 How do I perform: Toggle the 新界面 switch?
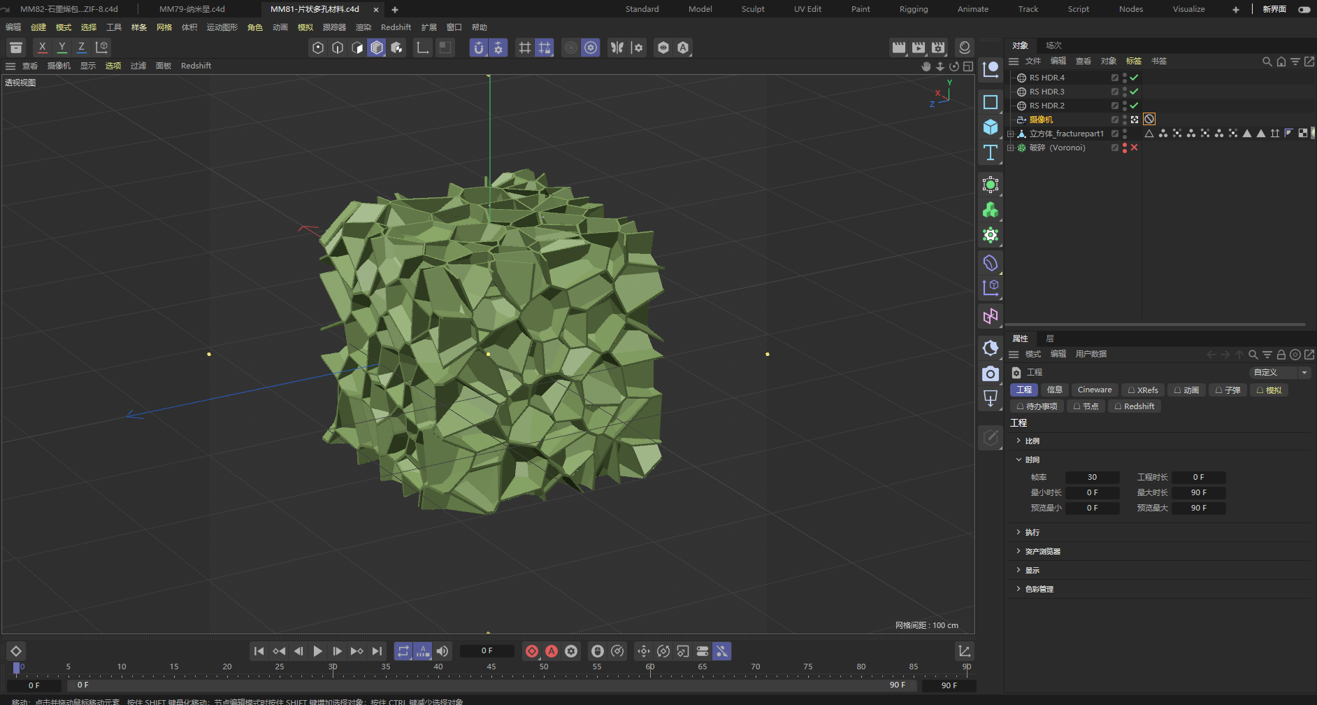[1304, 9]
